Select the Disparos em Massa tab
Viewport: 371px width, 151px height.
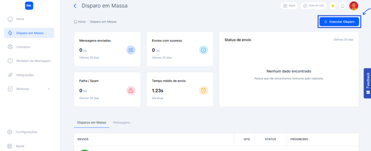91,123
